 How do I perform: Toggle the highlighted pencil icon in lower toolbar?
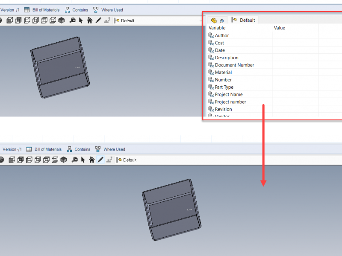pyautogui.click(x=100, y=160)
